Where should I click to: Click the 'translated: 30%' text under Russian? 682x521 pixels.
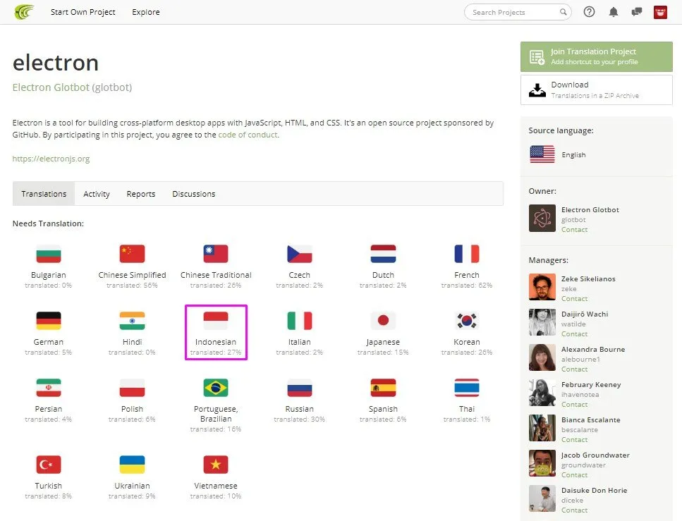(299, 419)
